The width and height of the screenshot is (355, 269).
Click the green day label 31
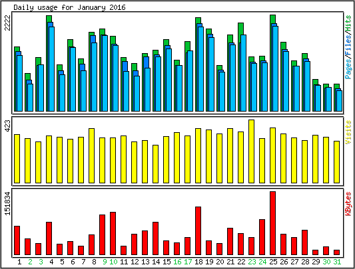337,262
